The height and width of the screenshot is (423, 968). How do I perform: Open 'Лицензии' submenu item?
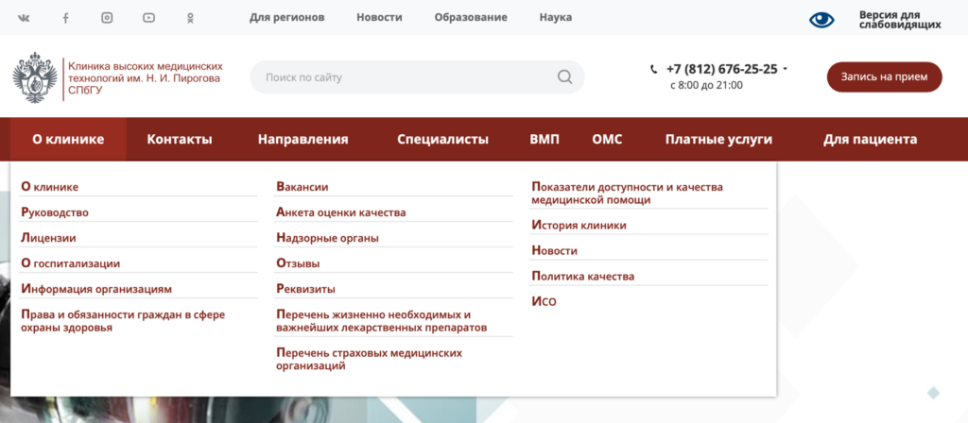(x=49, y=238)
